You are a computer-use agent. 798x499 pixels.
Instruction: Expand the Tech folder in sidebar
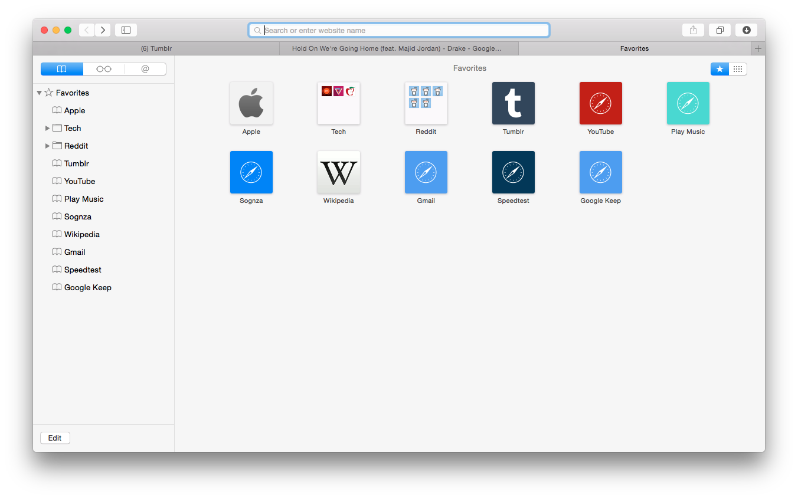48,128
